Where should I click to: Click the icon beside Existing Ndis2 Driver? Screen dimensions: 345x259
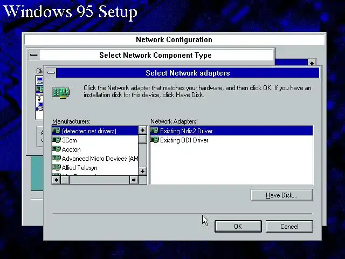(x=155, y=131)
